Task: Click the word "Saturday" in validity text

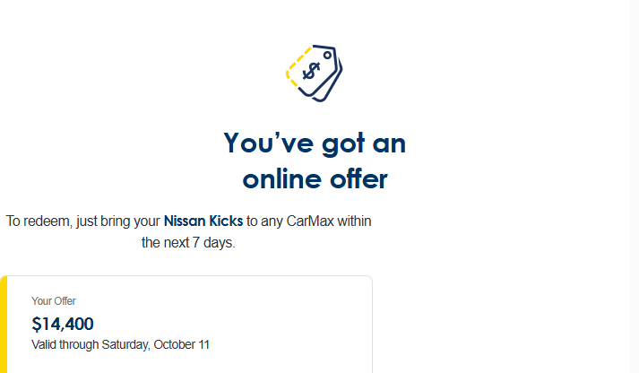Action: pos(125,344)
